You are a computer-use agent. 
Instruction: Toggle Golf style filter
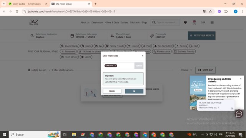tap(194, 46)
